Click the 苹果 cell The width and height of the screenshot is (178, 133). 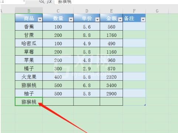(x=29, y=60)
